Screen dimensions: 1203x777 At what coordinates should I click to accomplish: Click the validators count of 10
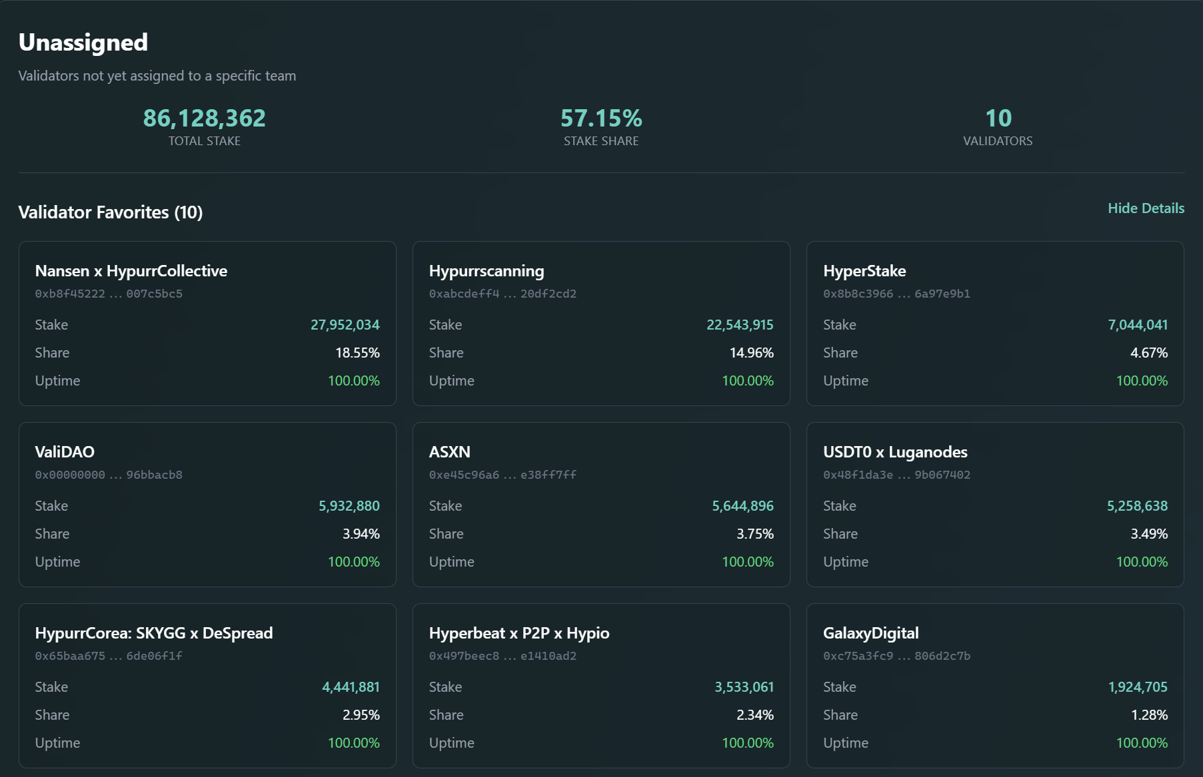998,119
